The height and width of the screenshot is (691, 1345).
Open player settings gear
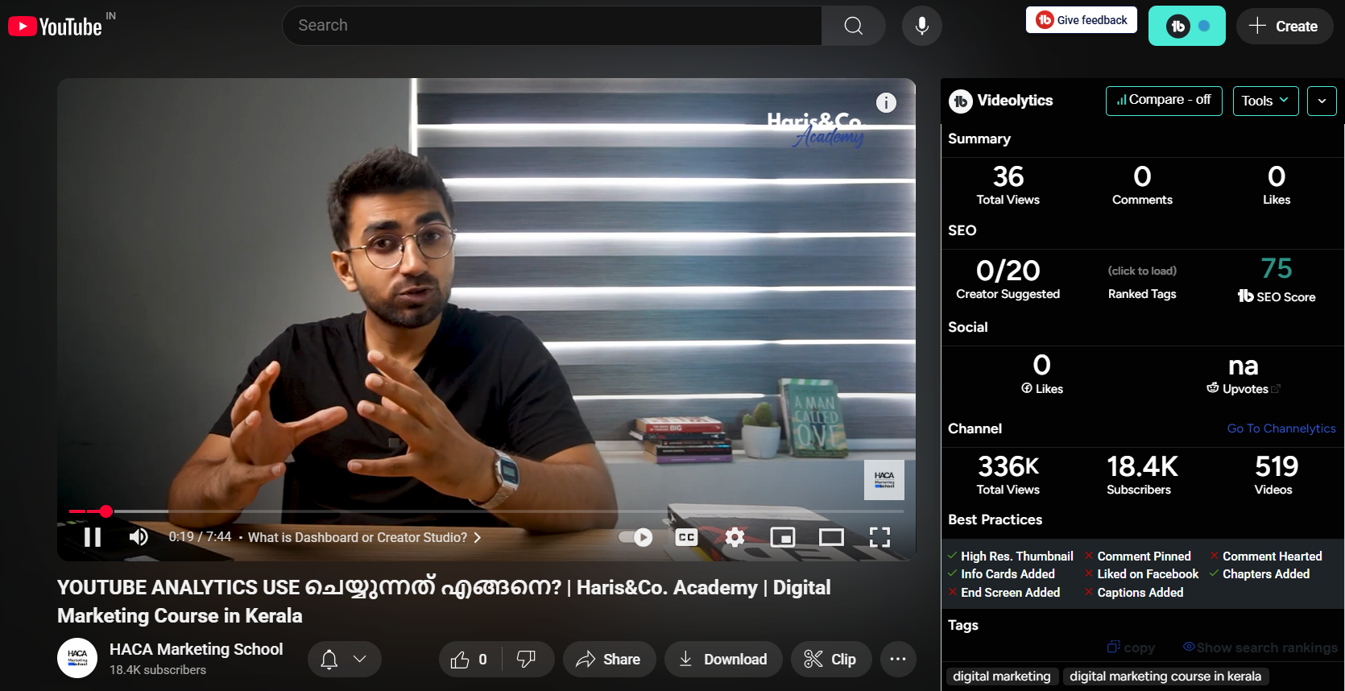coord(735,537)
